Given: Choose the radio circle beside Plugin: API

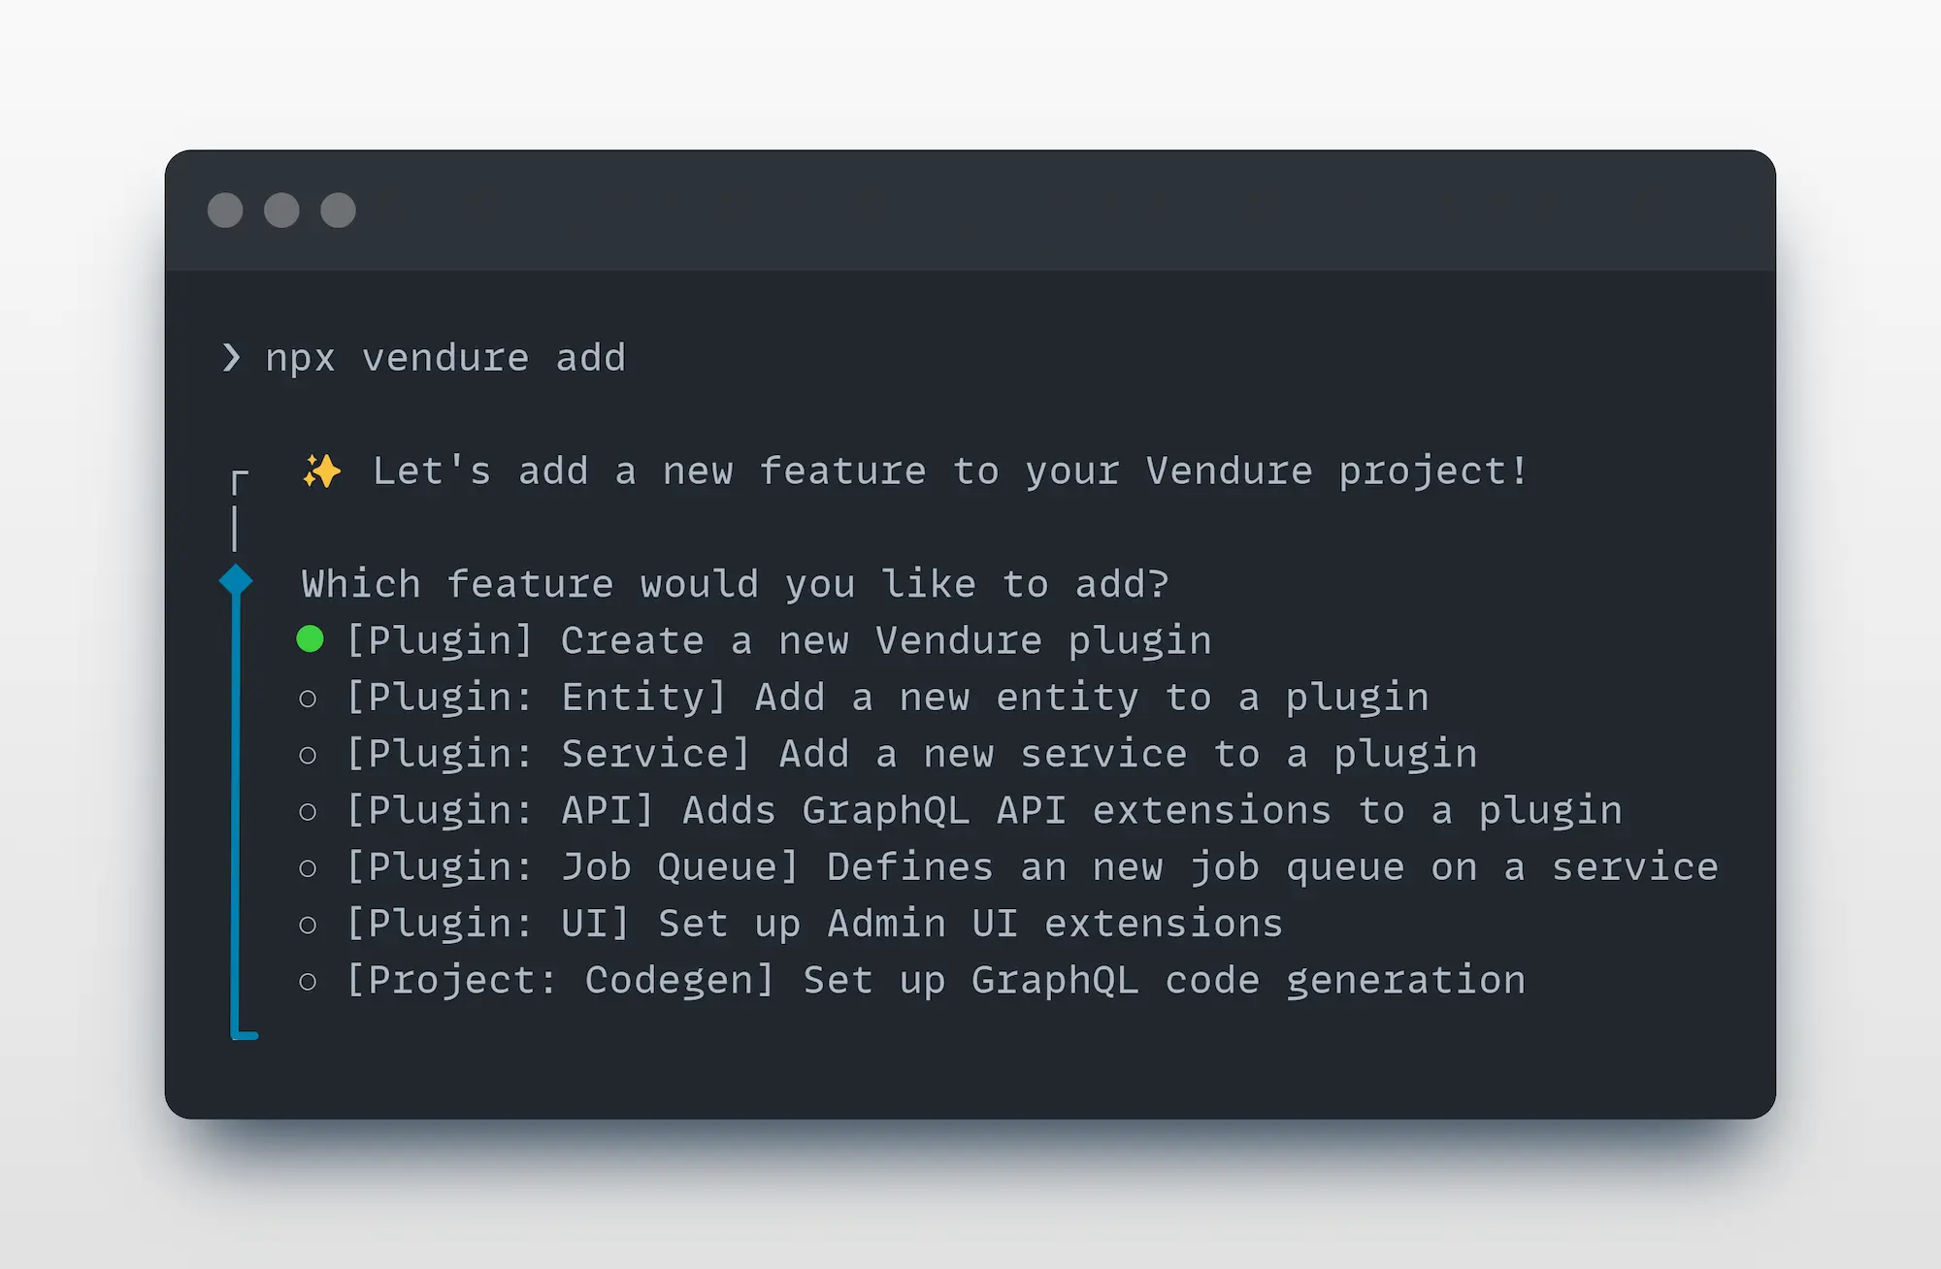Looking at the screenshot, I should coord(308,811).
